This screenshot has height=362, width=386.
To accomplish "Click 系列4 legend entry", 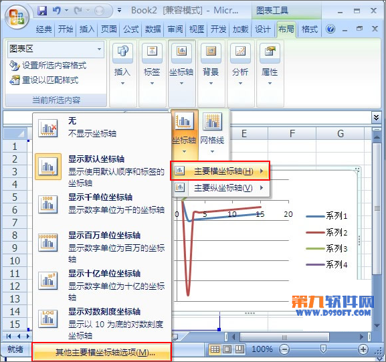I will (326, 265).
